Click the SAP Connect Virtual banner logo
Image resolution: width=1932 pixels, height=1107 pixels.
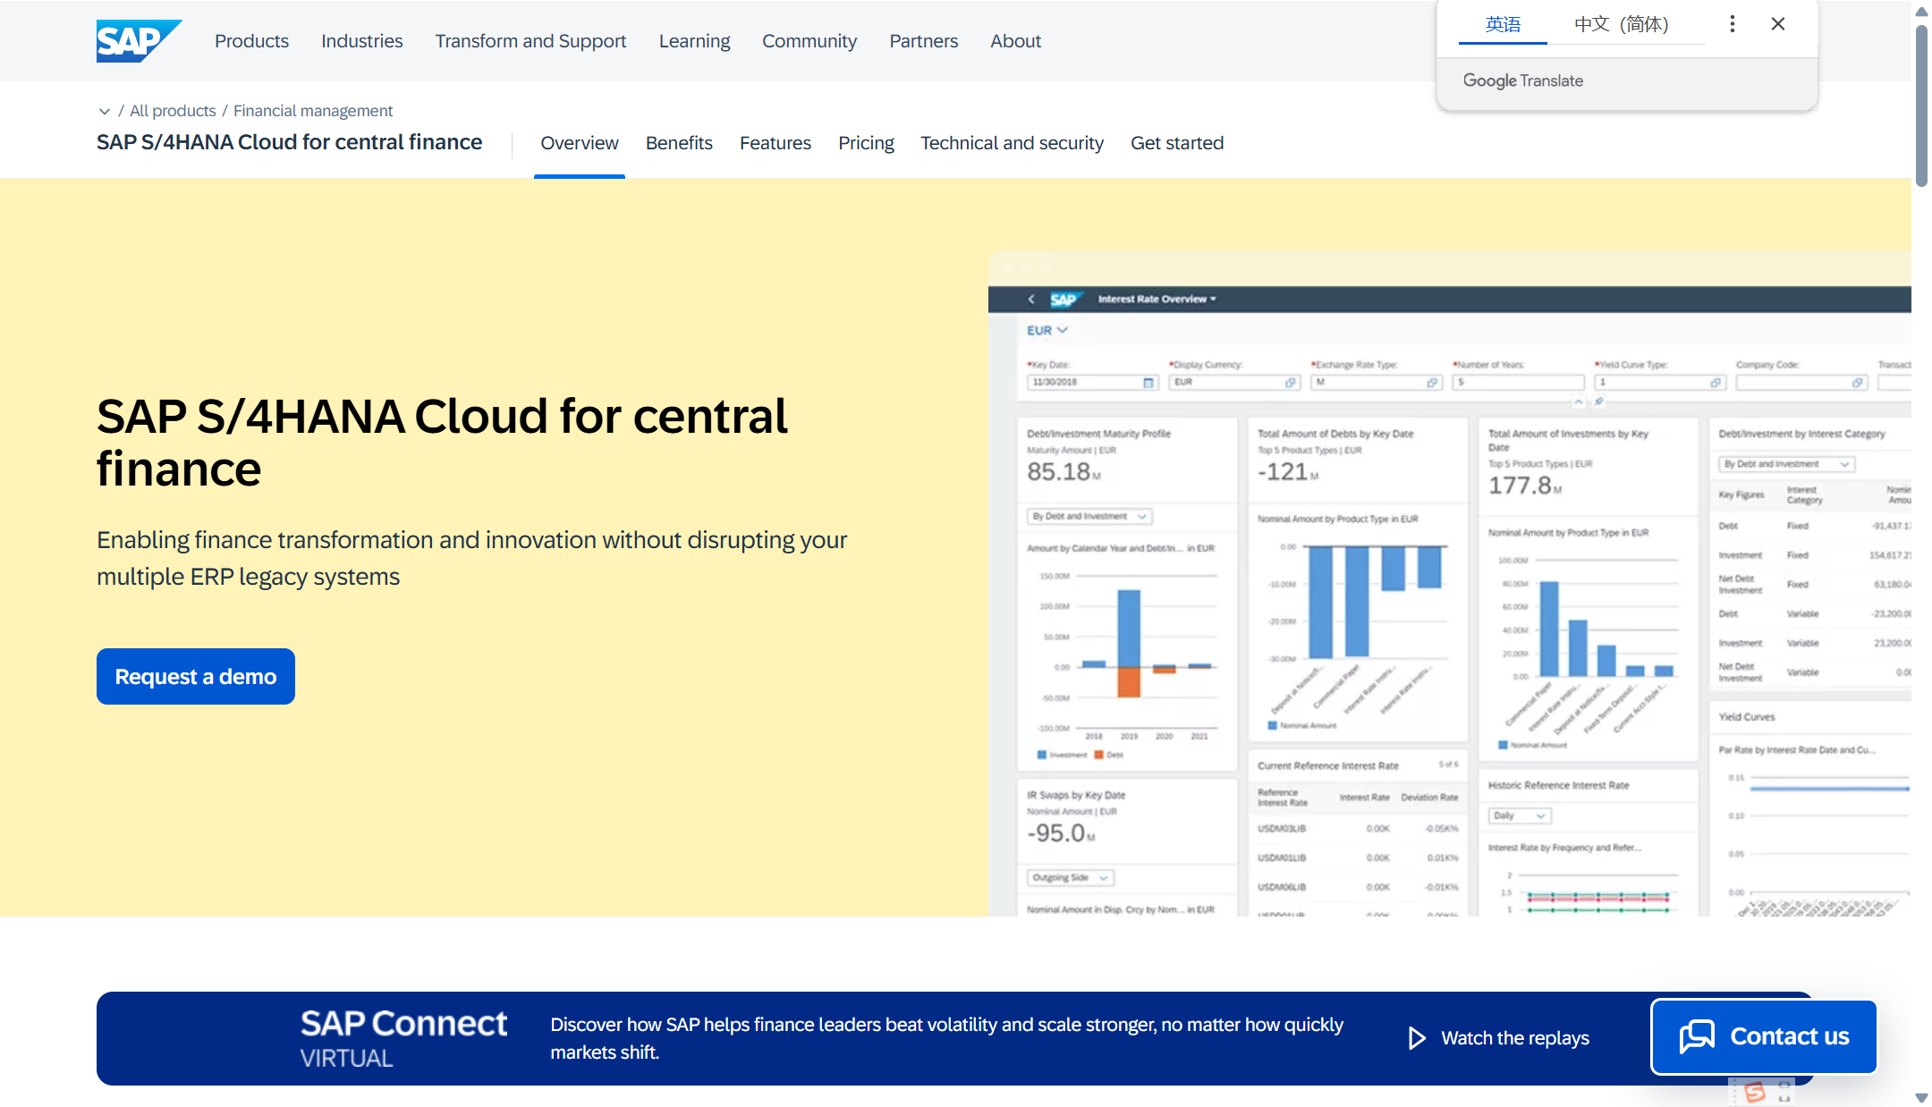pyautogui.click(x=403, y=1038)
